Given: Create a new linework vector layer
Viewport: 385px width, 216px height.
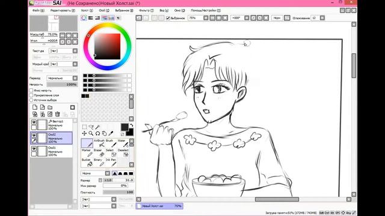Looking at the screenshot, I should coord(42,107).
